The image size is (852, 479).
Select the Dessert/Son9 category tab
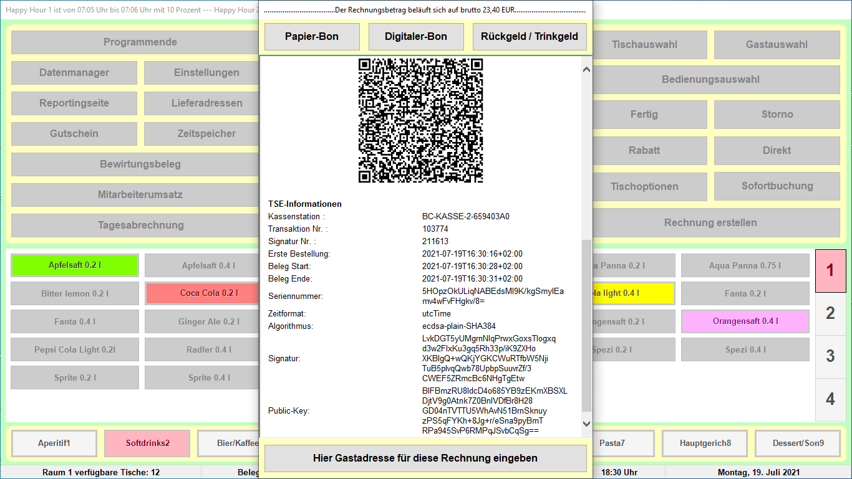tap(798, 443)
